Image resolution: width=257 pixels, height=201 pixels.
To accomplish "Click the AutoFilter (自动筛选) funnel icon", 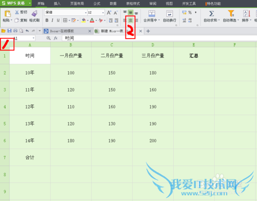I will pos(231,13).
